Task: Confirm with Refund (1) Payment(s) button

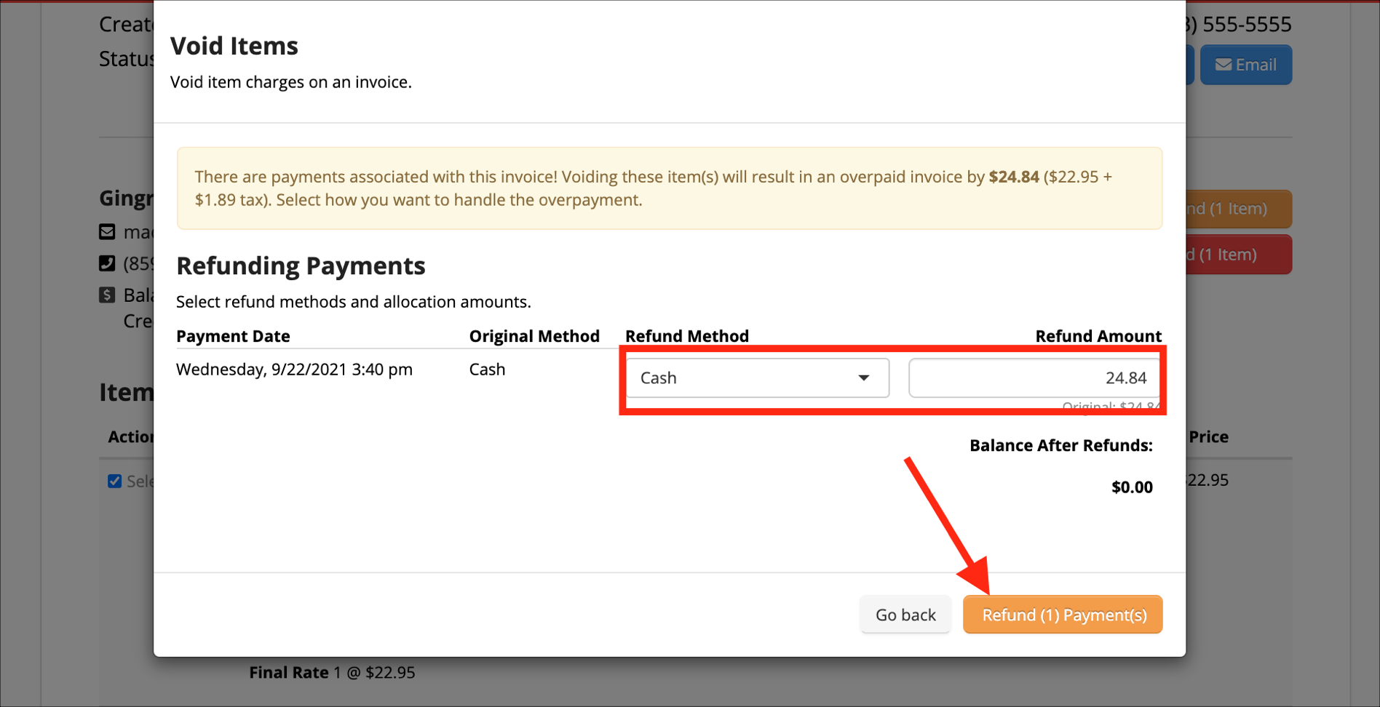Action: coord(1063,615)
